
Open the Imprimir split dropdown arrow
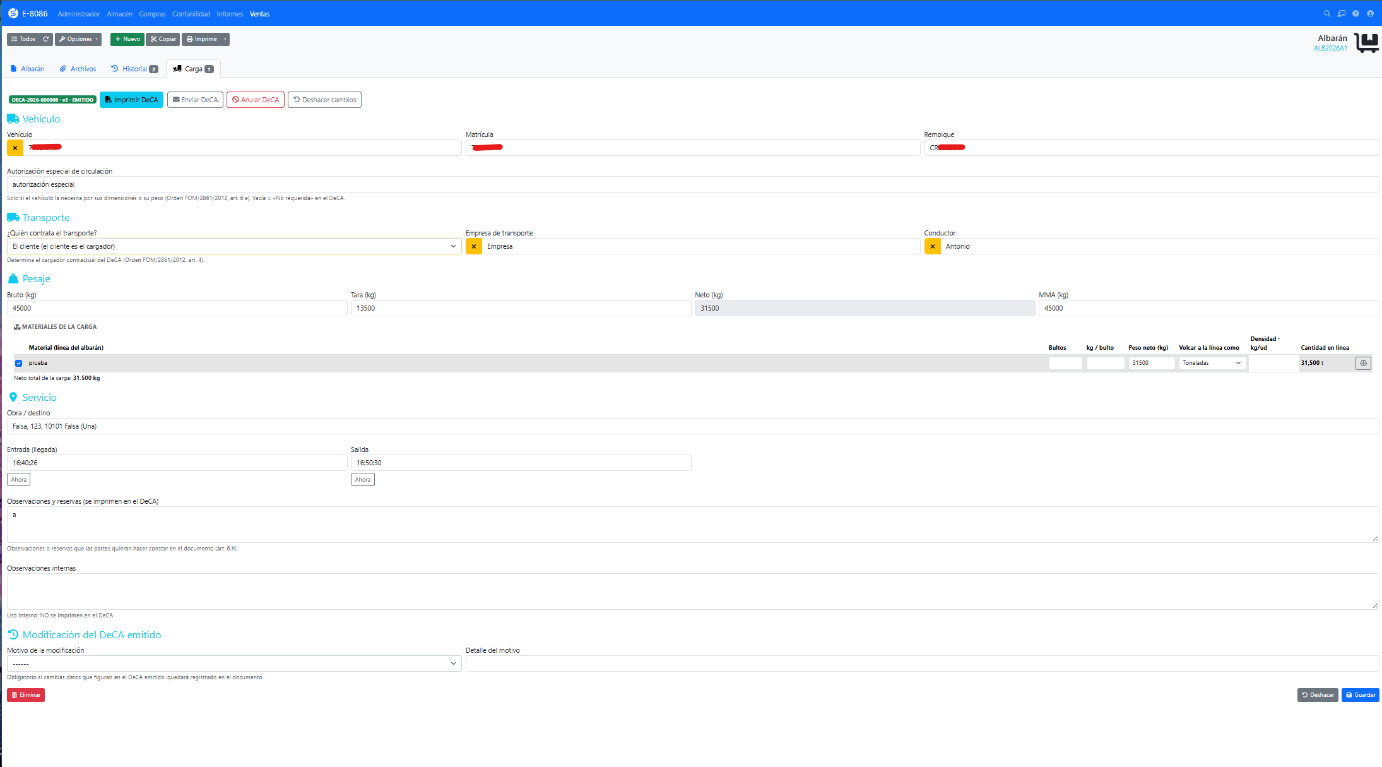(225, 39)
